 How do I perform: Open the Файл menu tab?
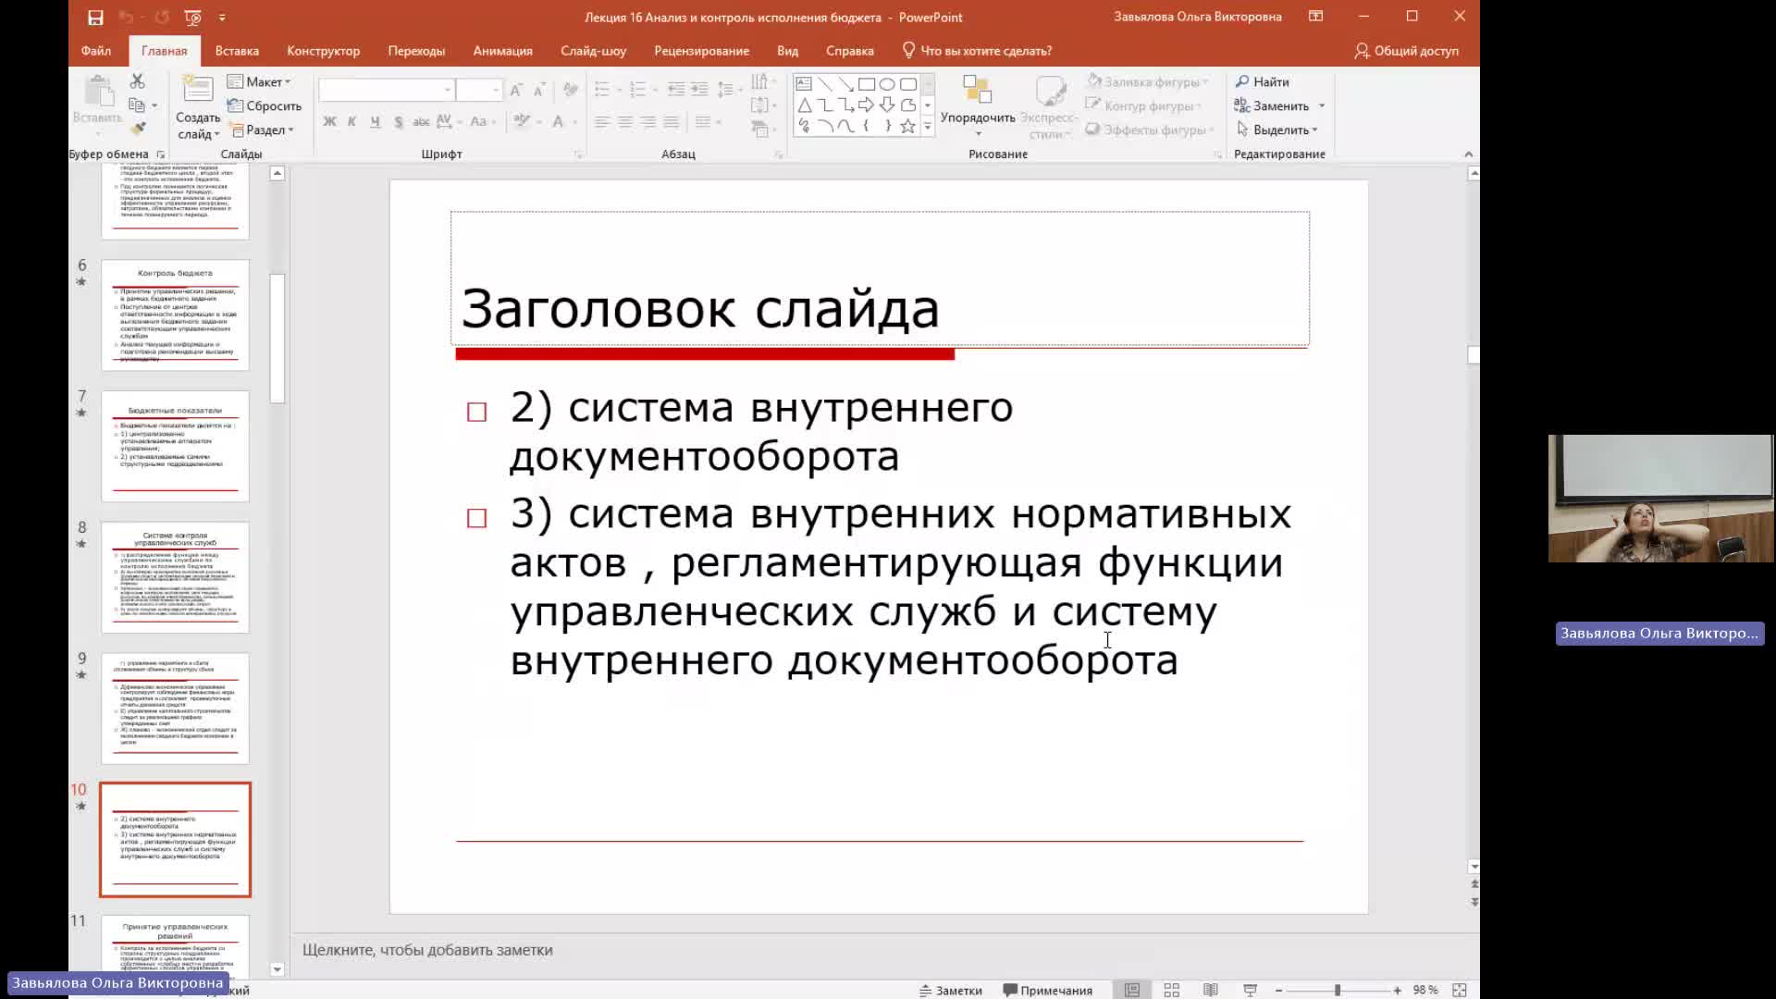pos(95,51)
